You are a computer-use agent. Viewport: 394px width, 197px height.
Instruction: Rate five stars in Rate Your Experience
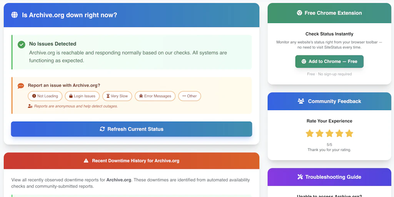coord(349,134)
